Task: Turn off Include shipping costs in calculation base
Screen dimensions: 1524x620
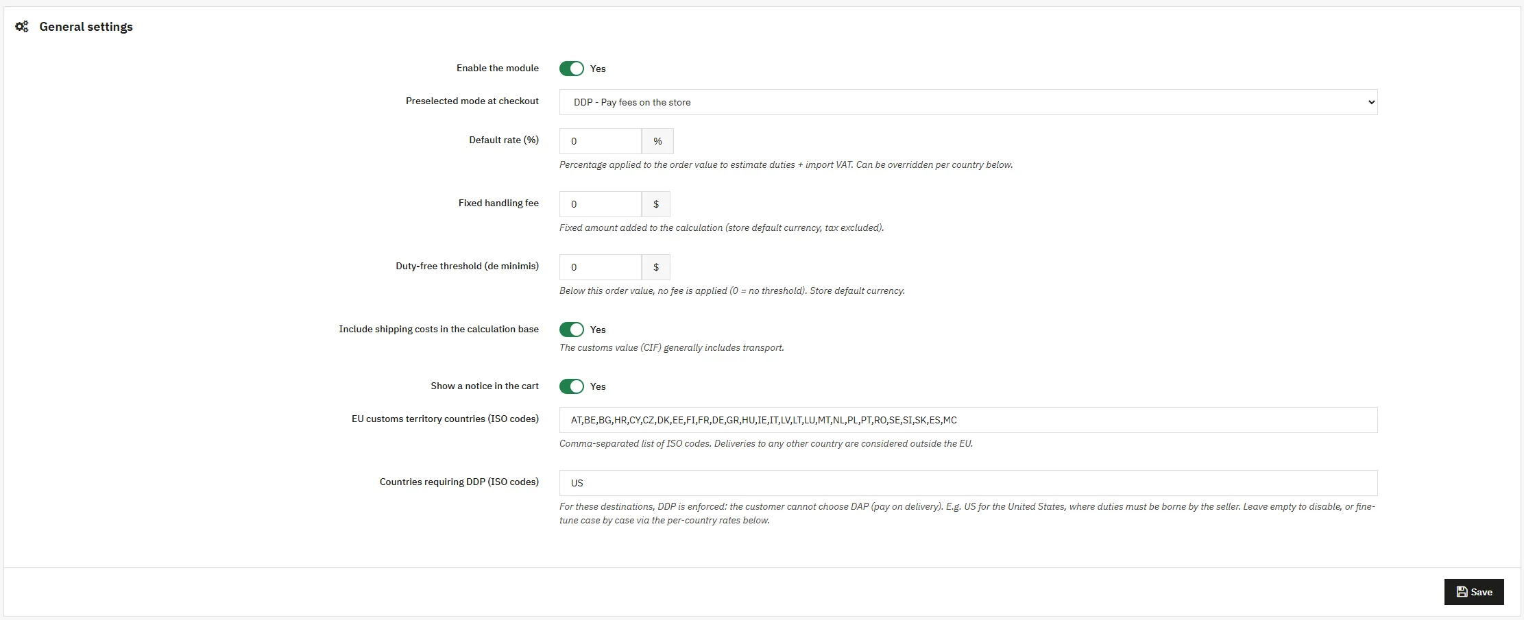Action: click(572, 330)
